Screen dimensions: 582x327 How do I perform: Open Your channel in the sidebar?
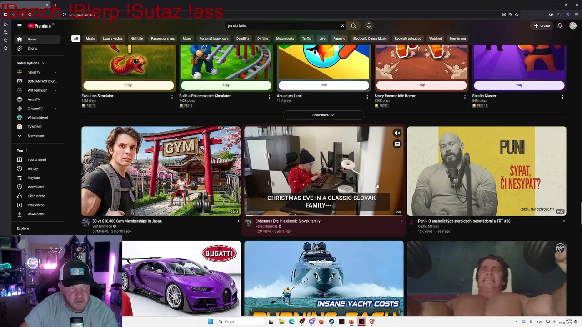click(36, 160)
